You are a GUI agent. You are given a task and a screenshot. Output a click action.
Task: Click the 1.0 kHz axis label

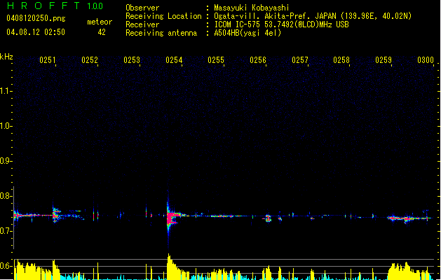click(5, 126)
